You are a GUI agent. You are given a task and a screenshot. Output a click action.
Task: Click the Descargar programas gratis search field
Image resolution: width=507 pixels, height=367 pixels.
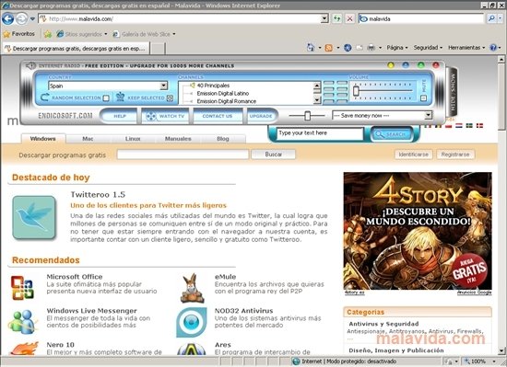pyautogui.click(x=183, y=155)
